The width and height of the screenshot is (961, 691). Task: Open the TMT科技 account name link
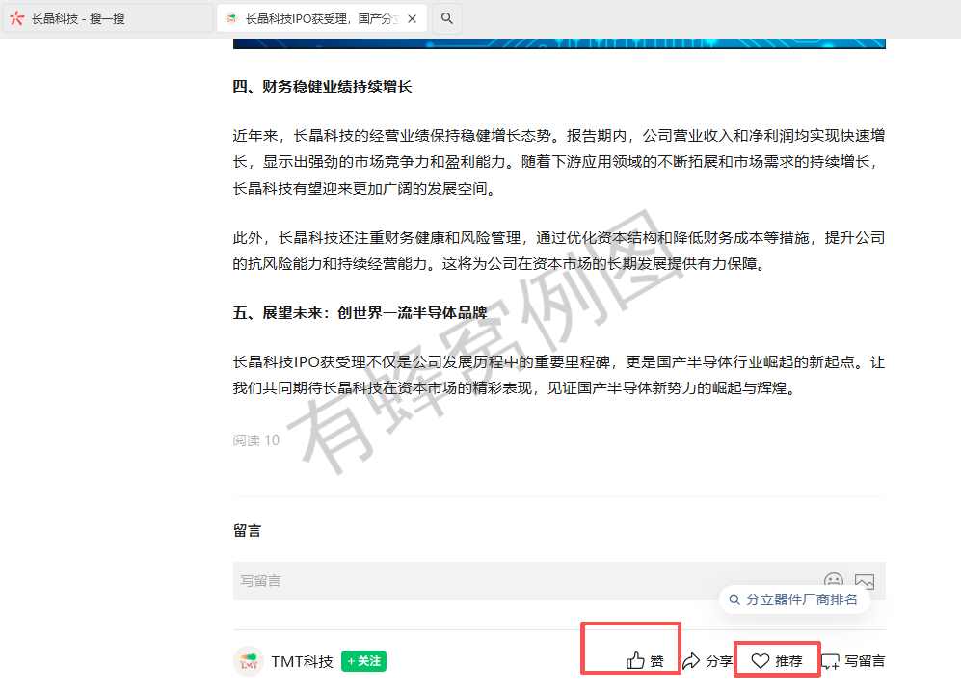tap(302, 661)
